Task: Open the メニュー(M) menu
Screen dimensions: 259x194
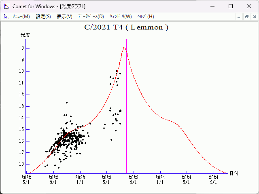Action: tap(21, 17)
